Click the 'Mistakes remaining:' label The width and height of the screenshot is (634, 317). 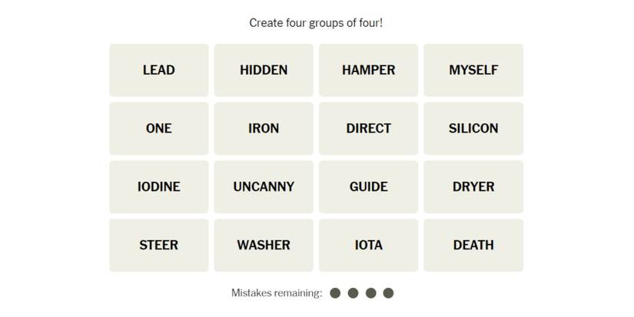[x=277, y=292]
